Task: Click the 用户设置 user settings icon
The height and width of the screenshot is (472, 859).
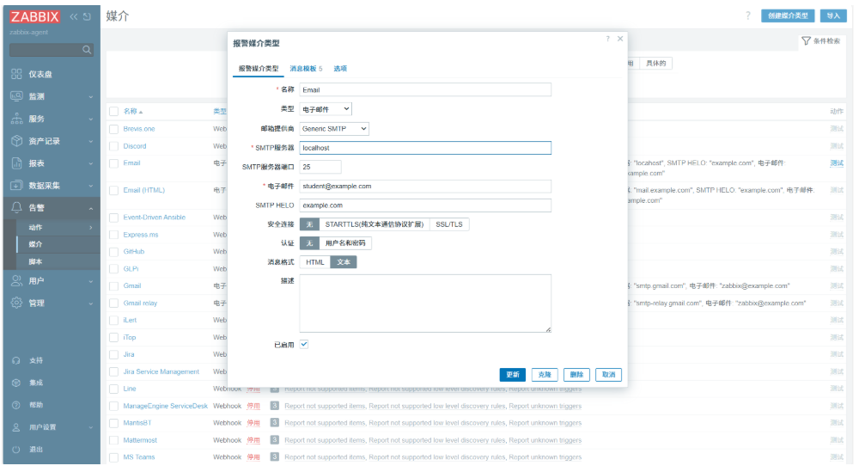Action: click(16, 427)
